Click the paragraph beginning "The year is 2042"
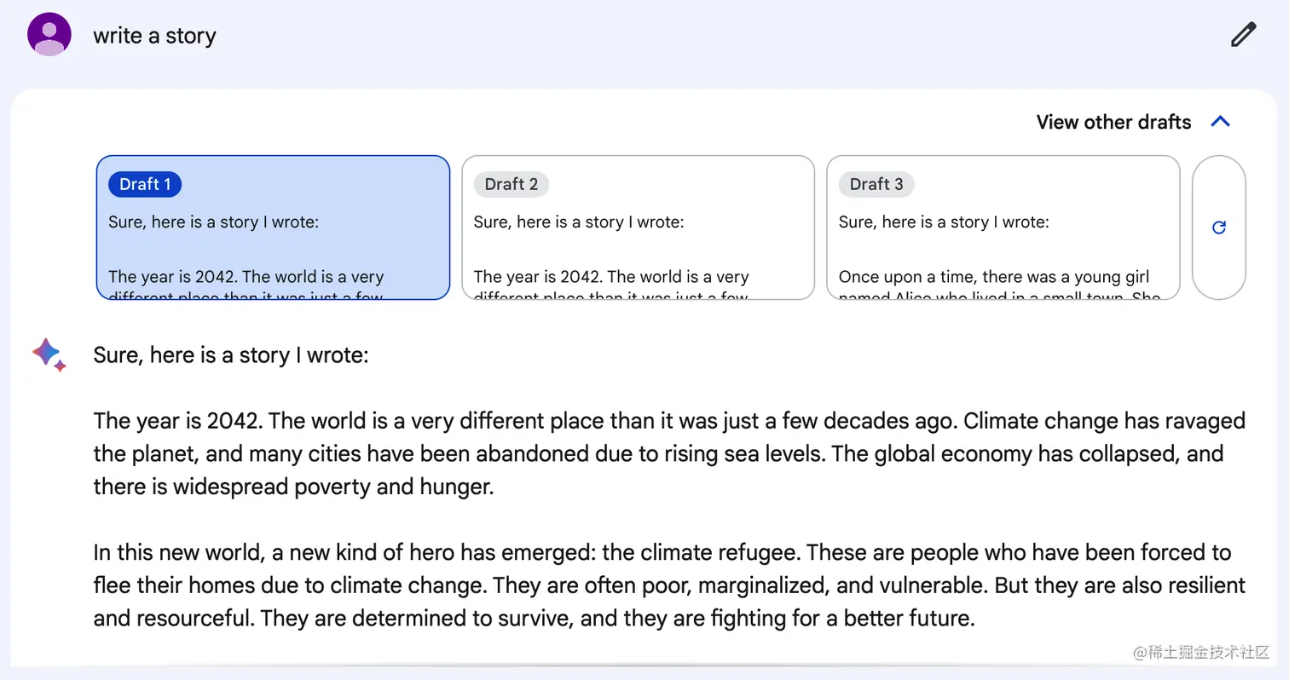The width and height of the screenshot is (1289, 680). pyautogui.click(x=669, y=453)
